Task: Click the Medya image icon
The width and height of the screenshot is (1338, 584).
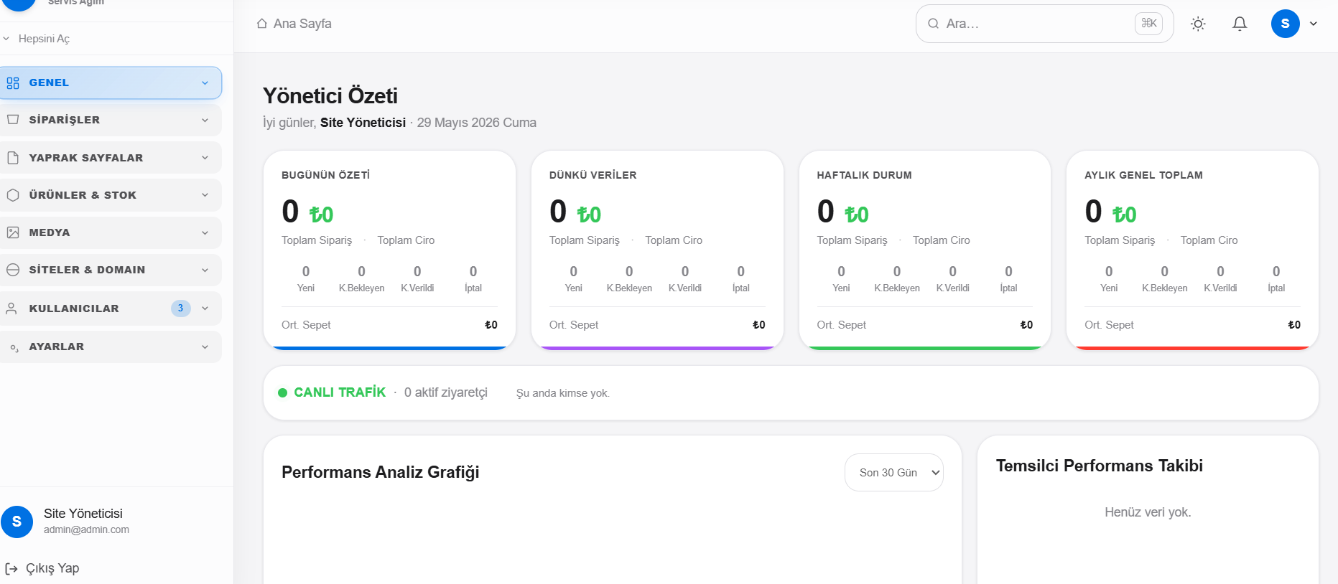Action: click(13, 232)
